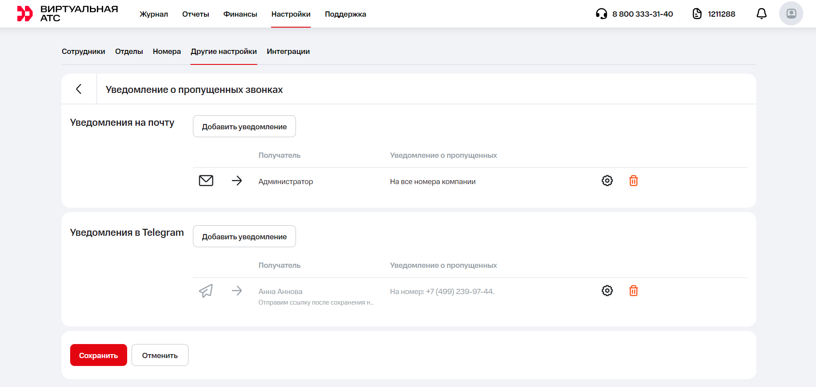Switch to the Интеграции tab
The height and width of the screenshot is (387, 816).
(288, 51)
